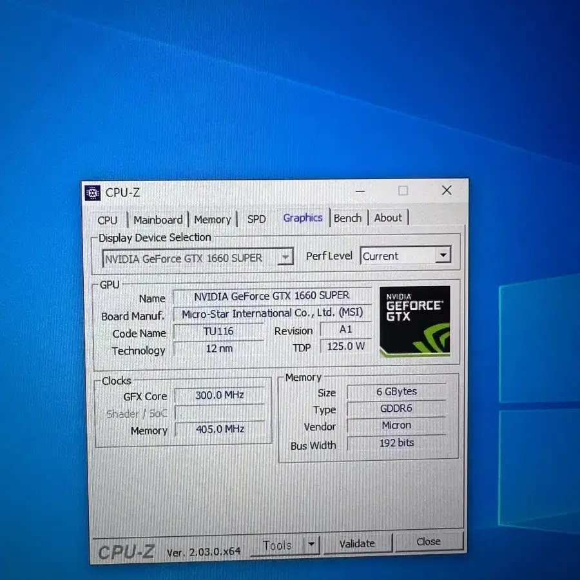Click the Perf Level label
Image resolution: width=580 pixels, height=580 pixels.
[329, 256]
